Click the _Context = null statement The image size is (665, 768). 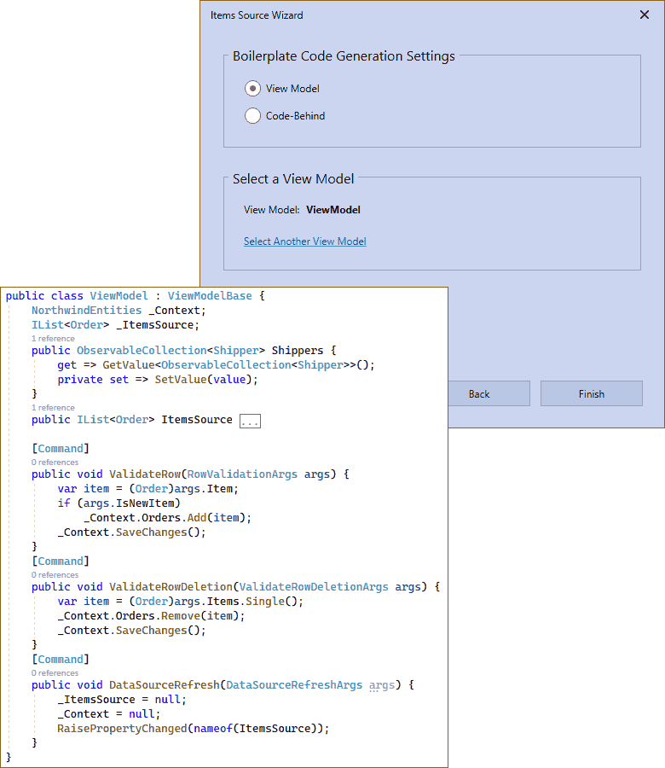[x=108, y=714]
